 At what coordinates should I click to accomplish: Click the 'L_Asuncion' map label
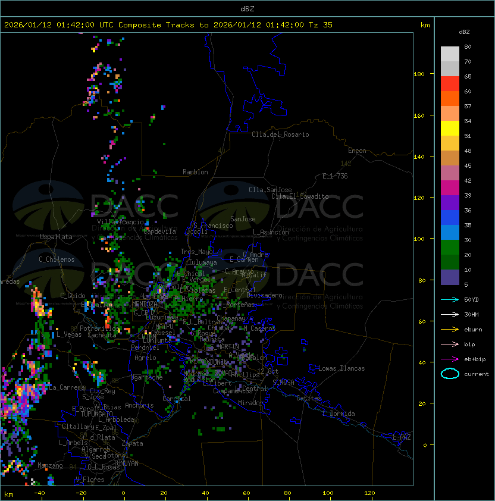point(271,232)
